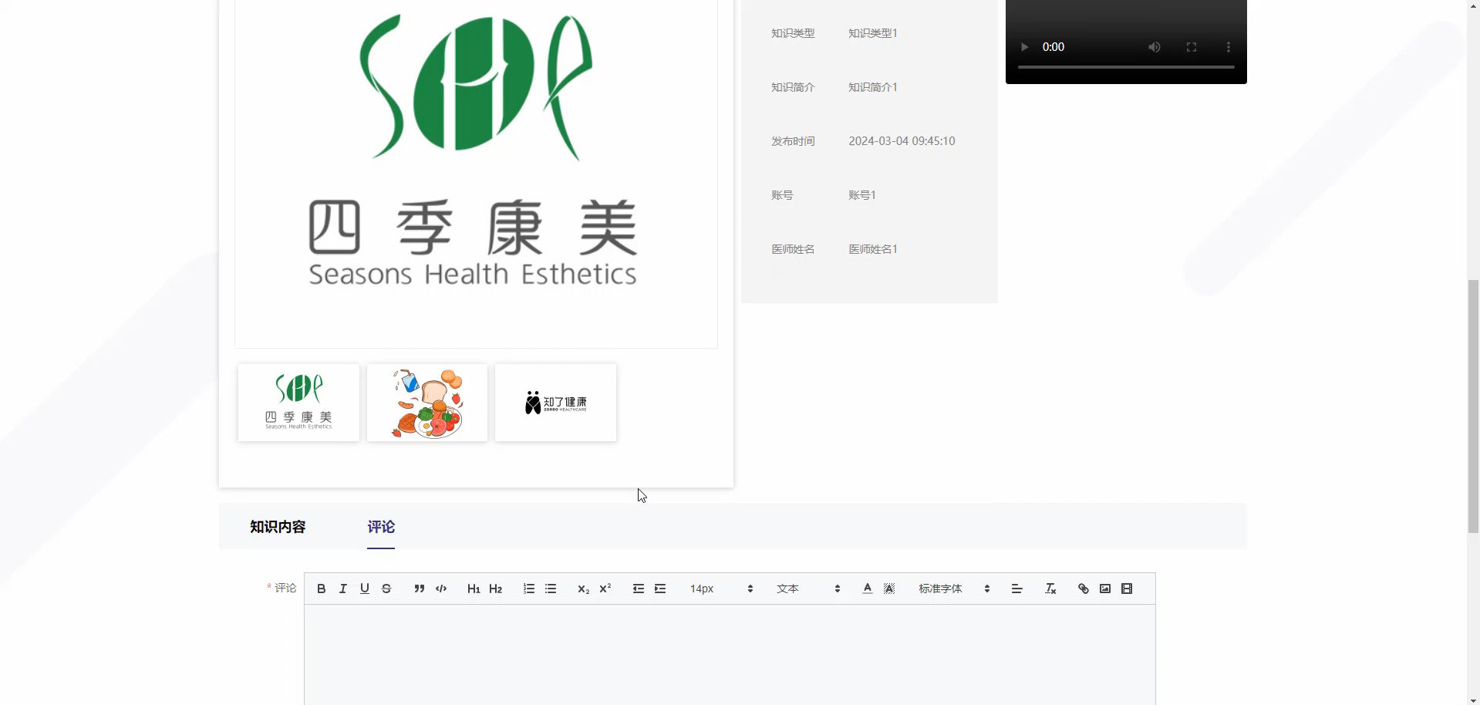The width and height of the screenshot is (1480, 705).
Task: Click the video time 0:00
Action: point(1054,47)
